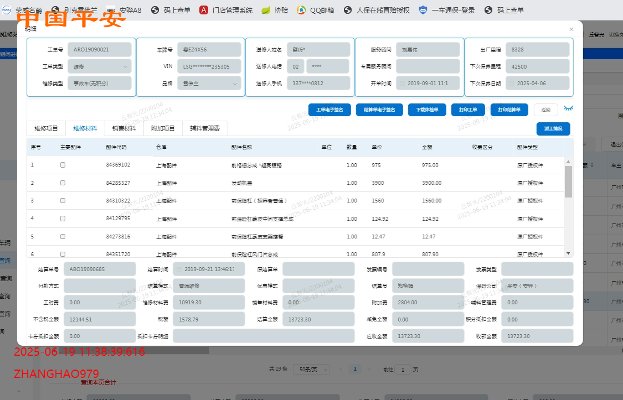
Task: Click the 结算金额 field 13723.30
Action: tap(318, 319)
